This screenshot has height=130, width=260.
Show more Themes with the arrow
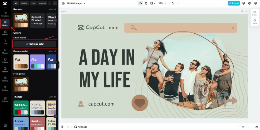pyautogui.click(x=55, y=116)
